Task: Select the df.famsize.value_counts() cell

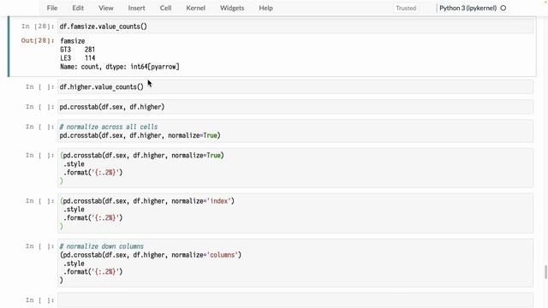Action: pyautogui.click(x=295, y=27)
